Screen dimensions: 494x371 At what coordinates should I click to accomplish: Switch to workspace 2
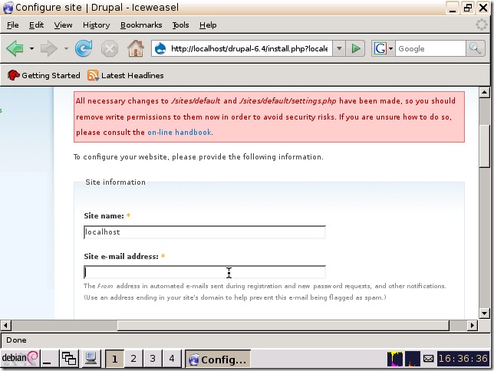(133, 359)
